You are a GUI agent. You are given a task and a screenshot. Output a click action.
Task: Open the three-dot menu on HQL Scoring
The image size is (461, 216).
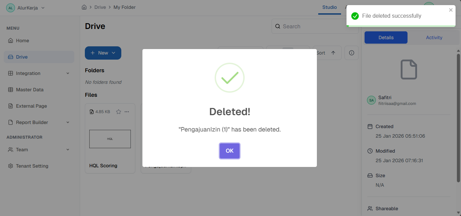(x=127, y=112)
